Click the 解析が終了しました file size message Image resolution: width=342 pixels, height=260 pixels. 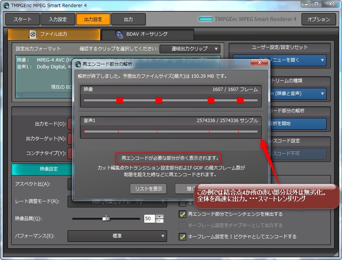click(x=152, y=76)
